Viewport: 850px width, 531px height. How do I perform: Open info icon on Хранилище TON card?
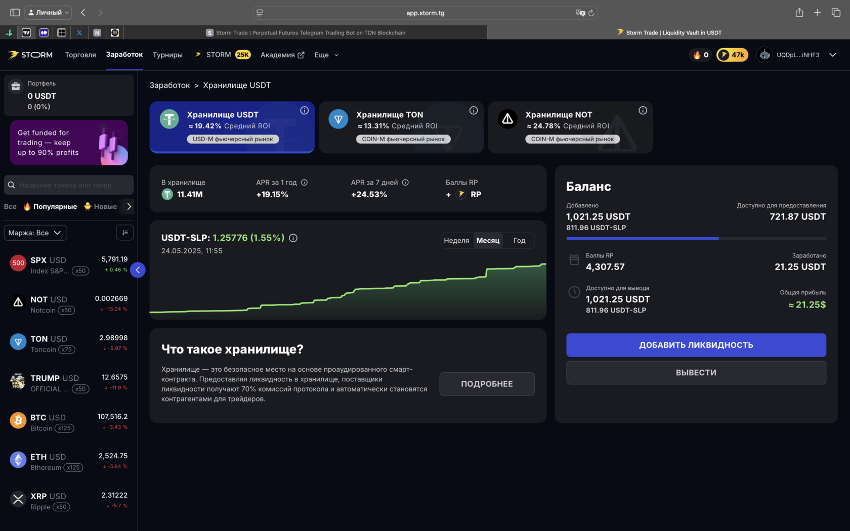point(474,110)
